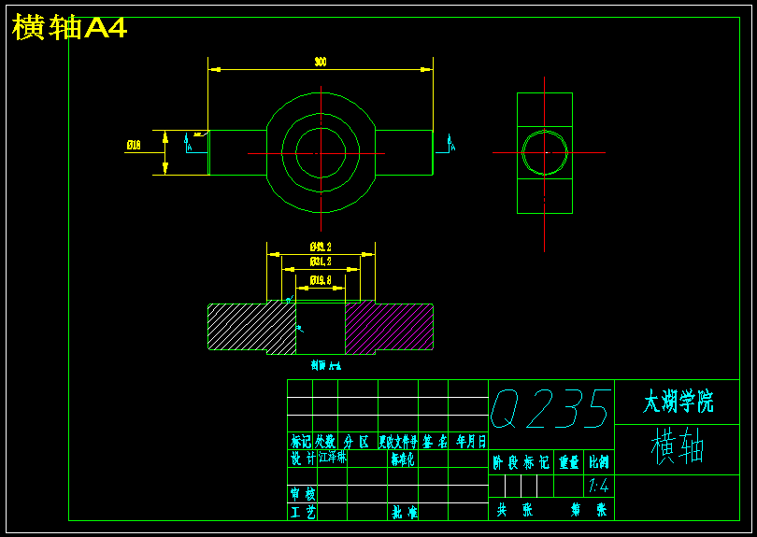This screenshot has height=537, width=757.
Task: Pick the 'Ø19.8' dimension label
Action: click(321, 280)
